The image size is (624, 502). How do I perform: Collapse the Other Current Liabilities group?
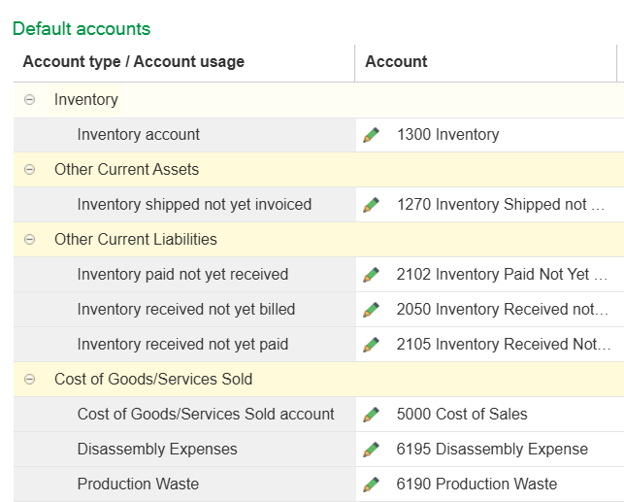pos(29,240)
